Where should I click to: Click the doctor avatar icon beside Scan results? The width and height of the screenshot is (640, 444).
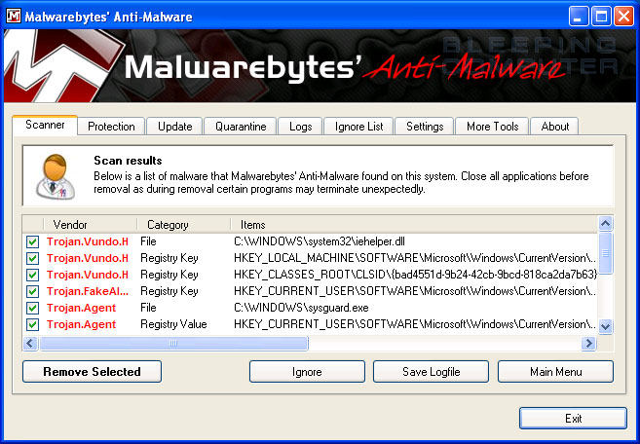pyautogui.click(x=56, y=176)
